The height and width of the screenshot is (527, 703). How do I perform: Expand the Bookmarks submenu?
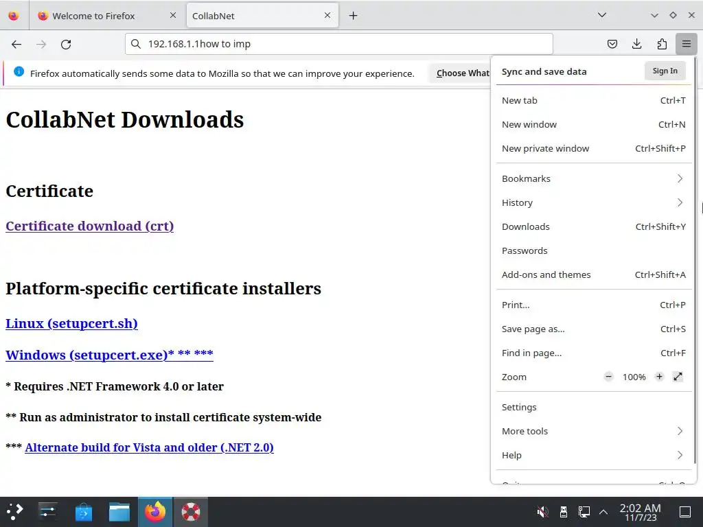point(594,178)
